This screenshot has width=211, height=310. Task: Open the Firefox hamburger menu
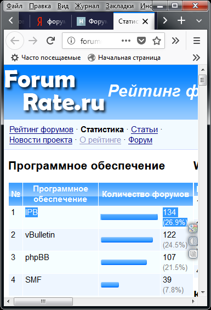(x=197, y=41)
